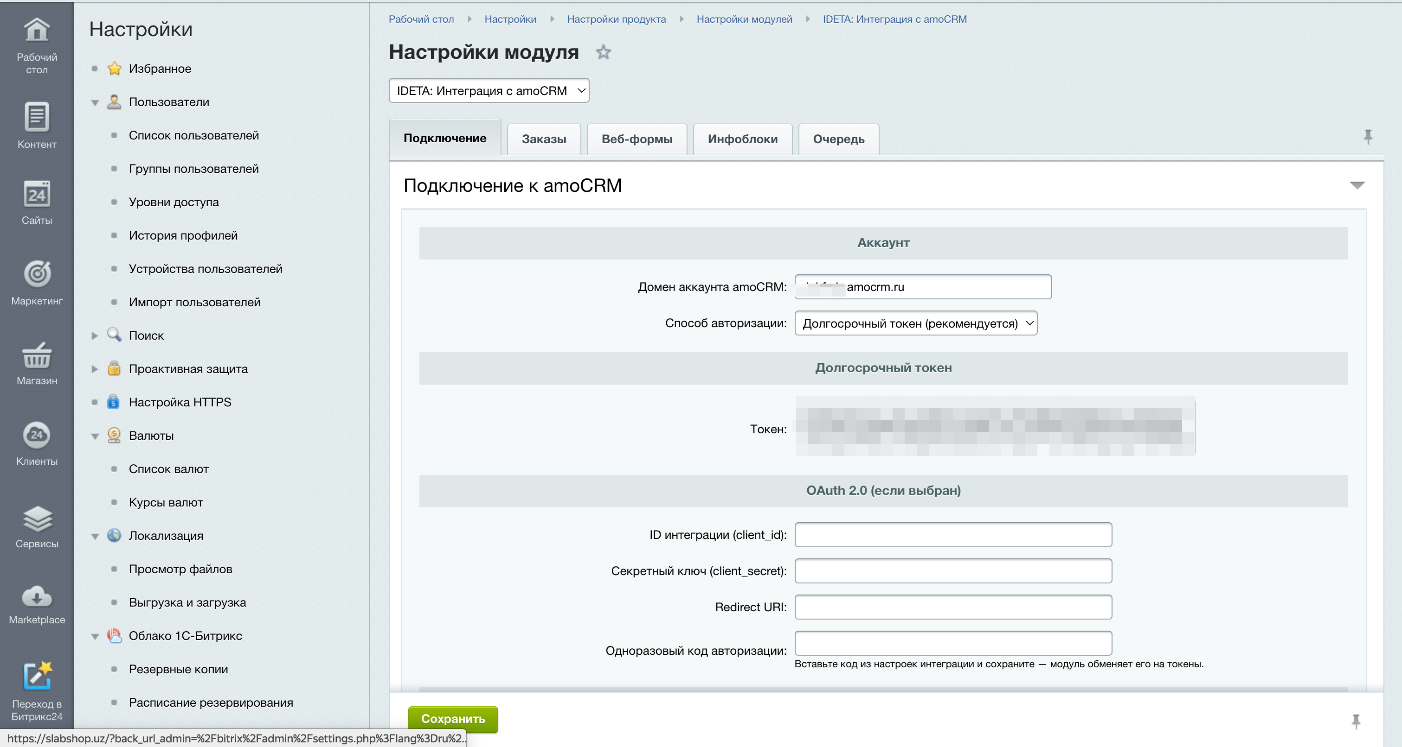Click the Проактивная защита lock icon

pyautogui.click(x=114, y=368)
